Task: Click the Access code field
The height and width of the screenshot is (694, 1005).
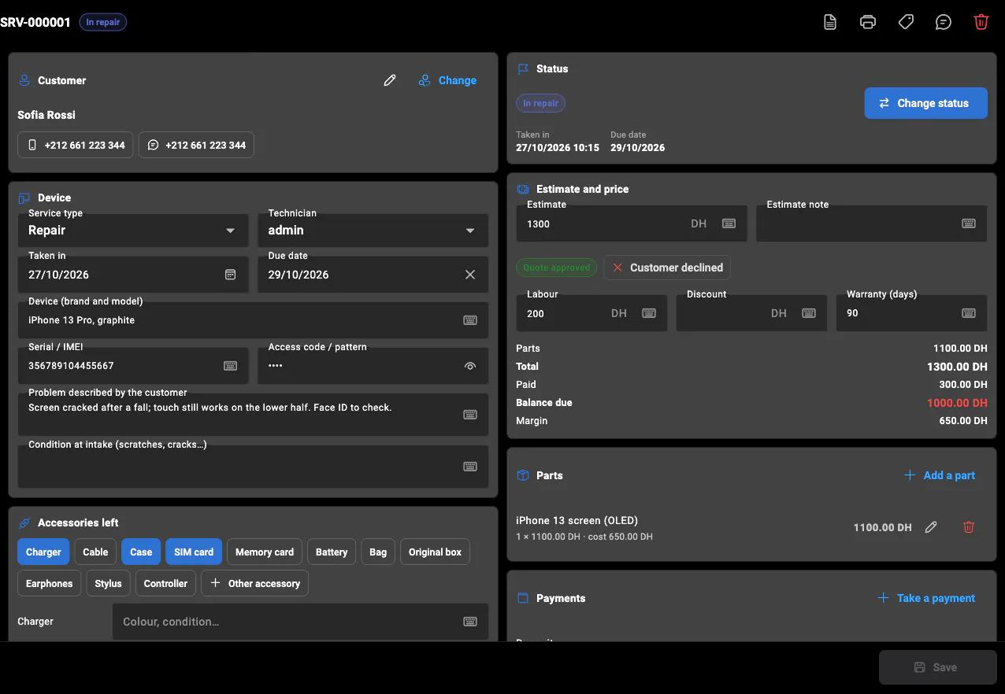Action: pos(373,366)
